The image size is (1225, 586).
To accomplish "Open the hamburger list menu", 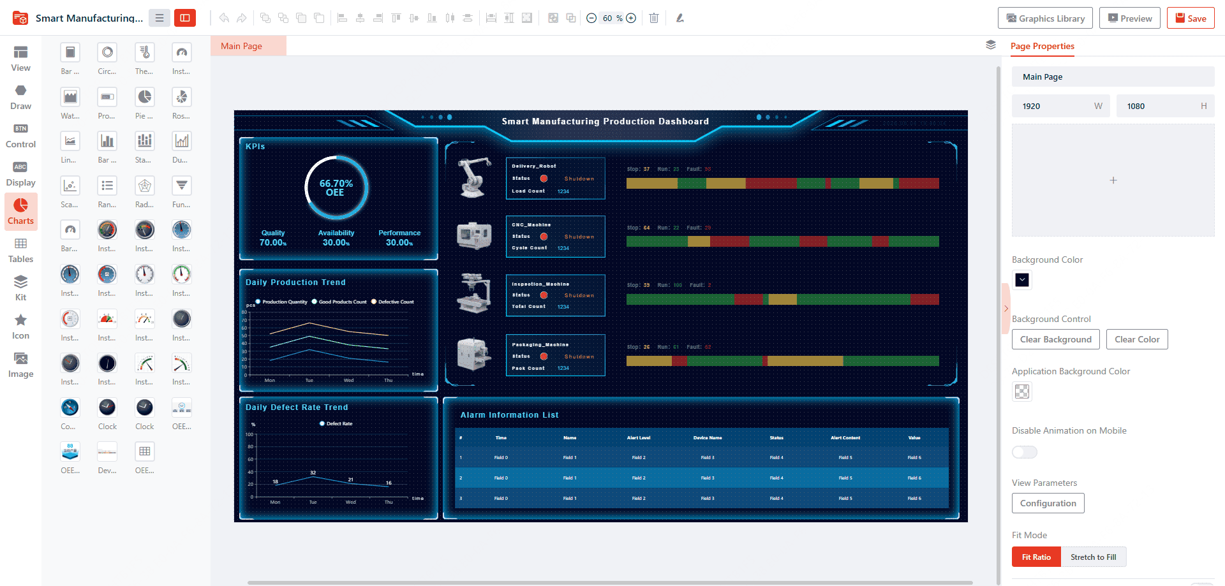I will pos(160,18).
